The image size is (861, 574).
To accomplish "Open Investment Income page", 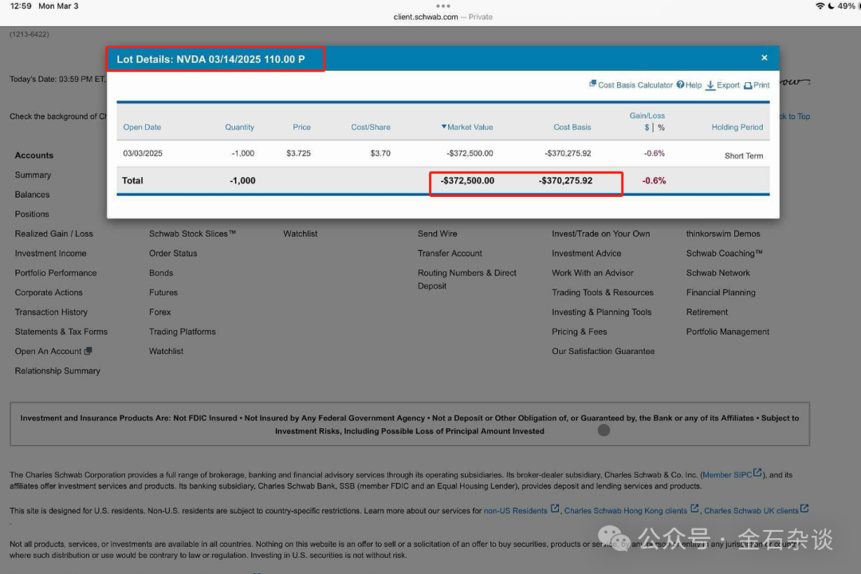I will 50,254.
